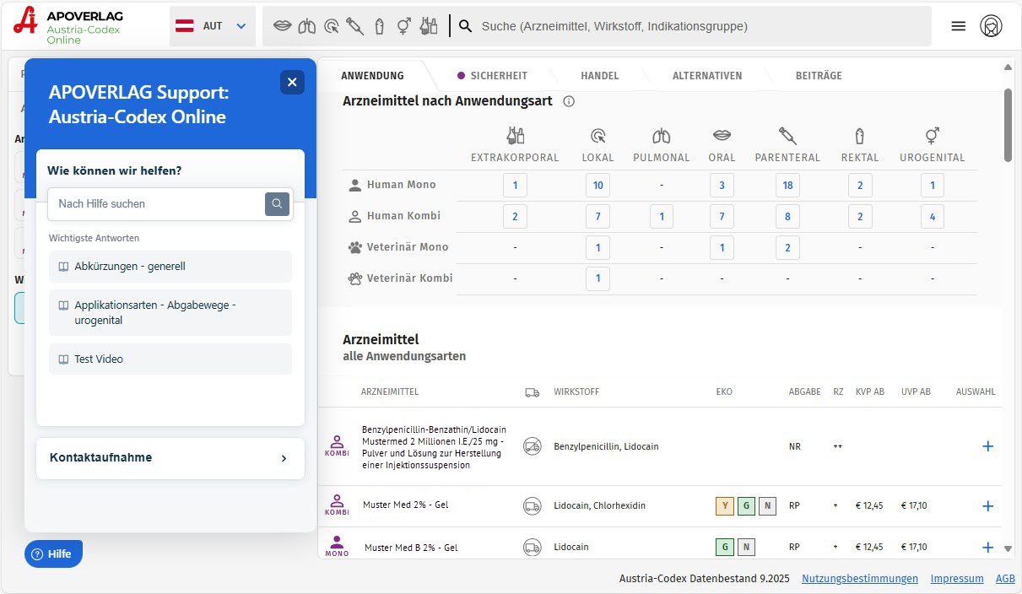Click the magnifier button in help search
1022x594 pixels.
click(277, 203)
